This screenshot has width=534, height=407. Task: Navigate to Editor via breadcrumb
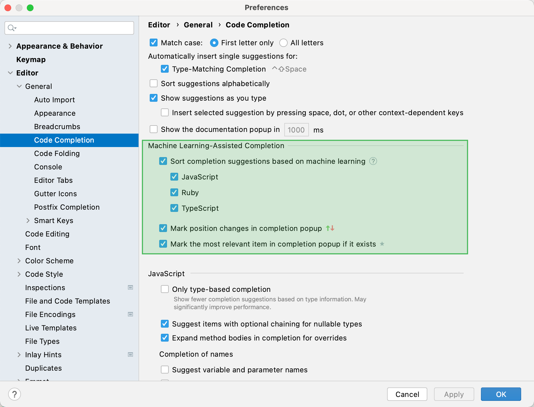point(159,25)
